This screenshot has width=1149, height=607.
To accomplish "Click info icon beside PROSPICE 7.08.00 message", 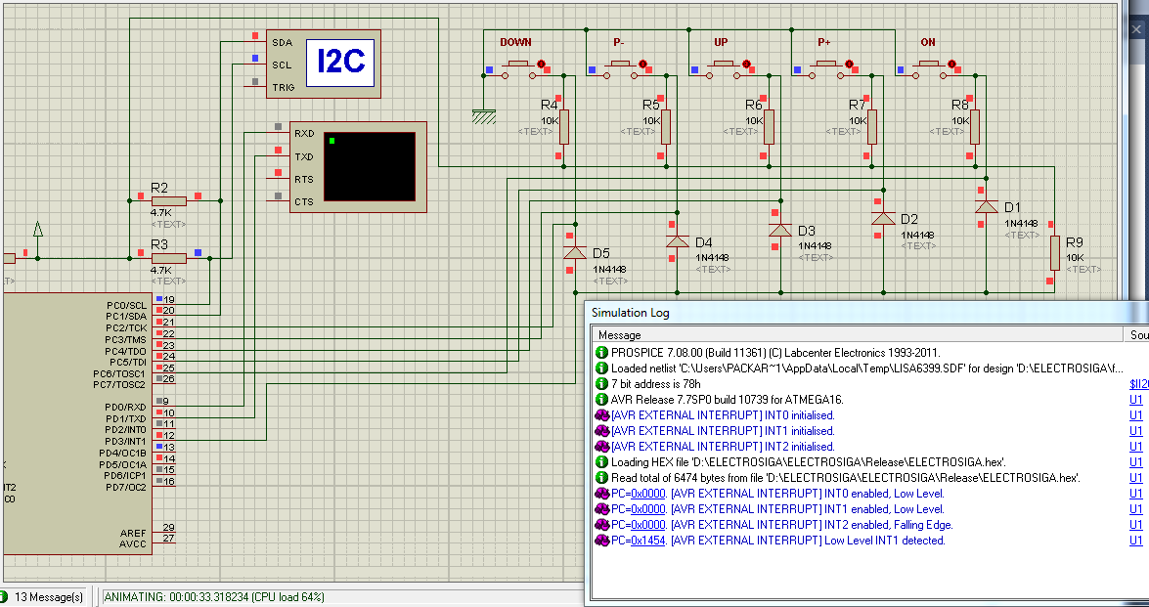I will pyautogui.click(x=601, y=353).
